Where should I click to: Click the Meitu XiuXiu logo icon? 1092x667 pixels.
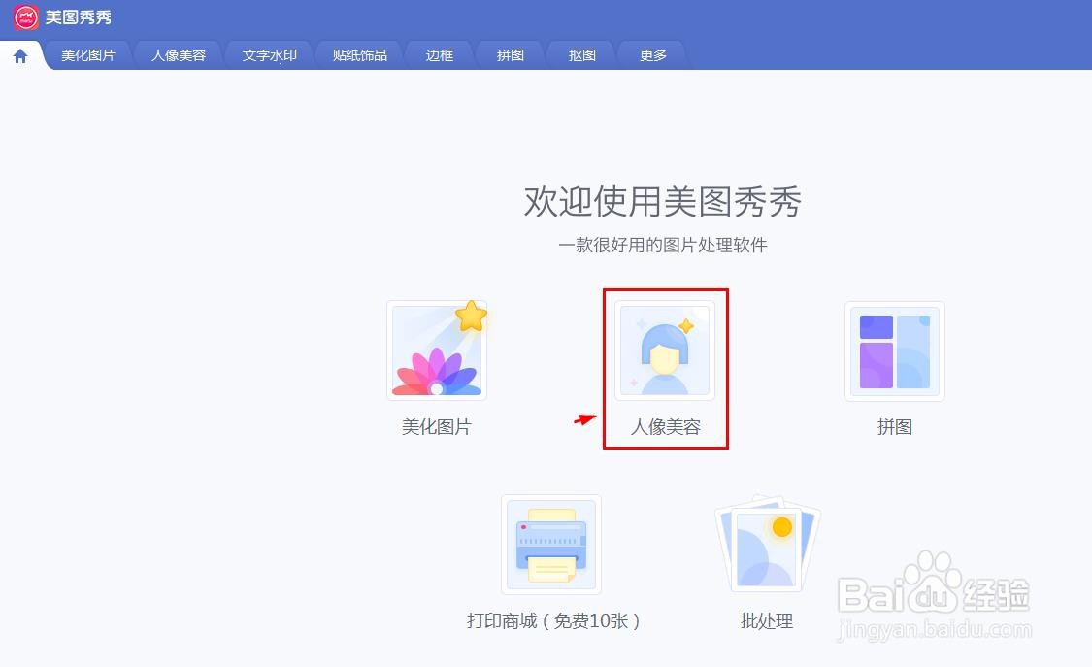(26, 17)
